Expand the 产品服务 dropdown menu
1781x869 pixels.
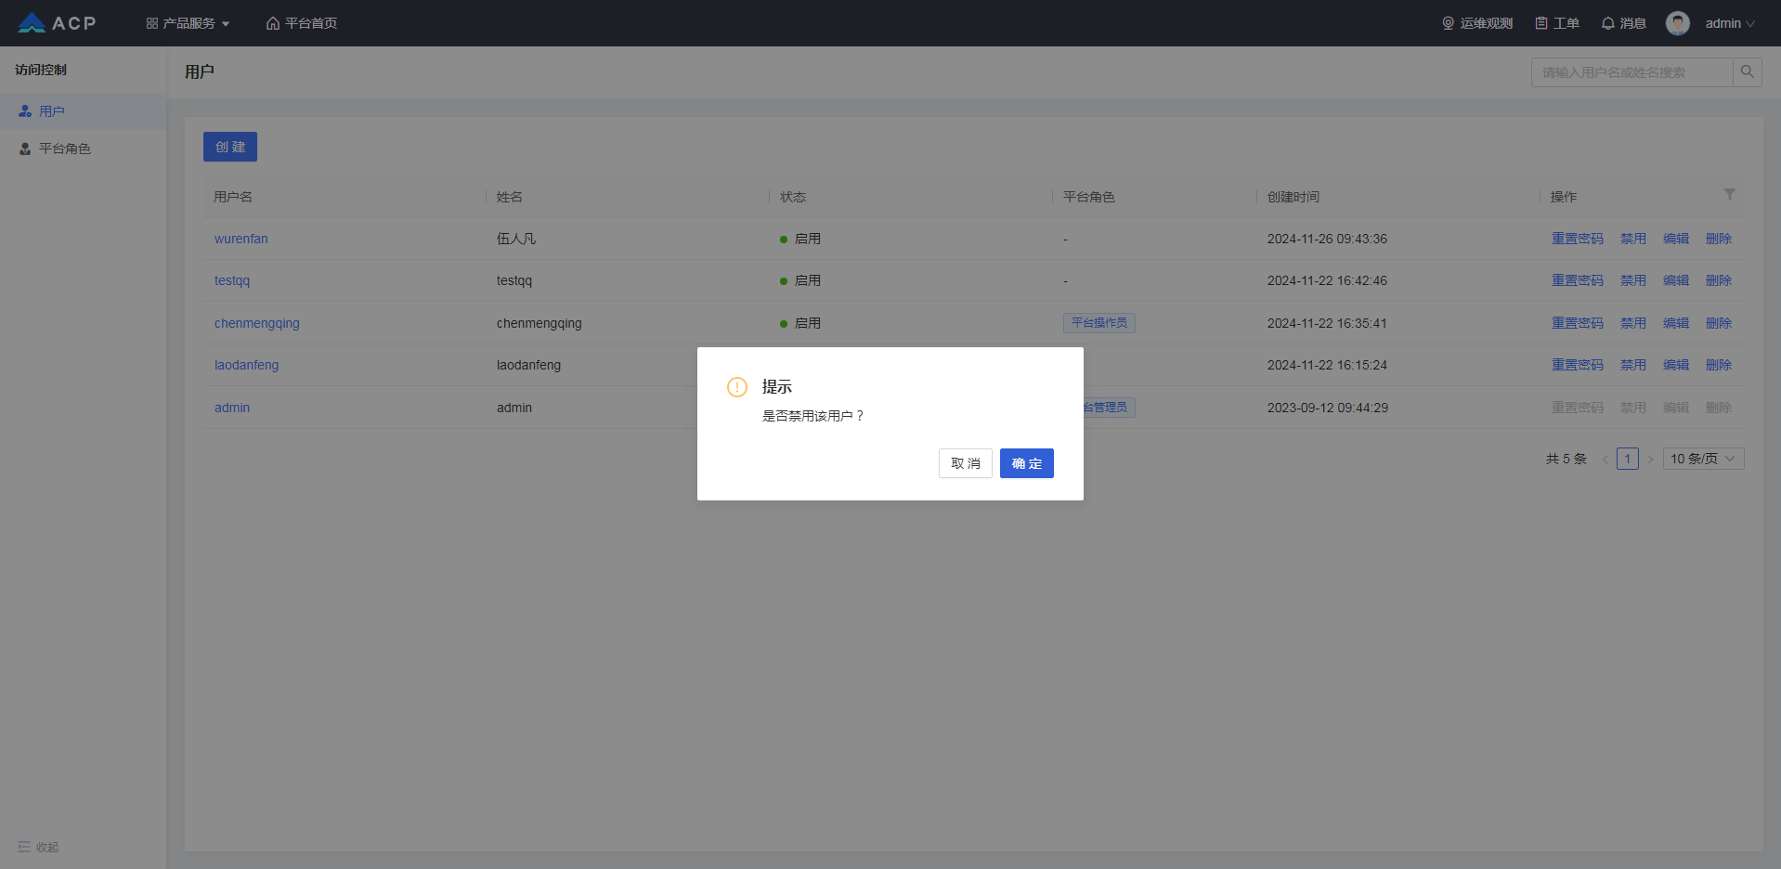188,23
